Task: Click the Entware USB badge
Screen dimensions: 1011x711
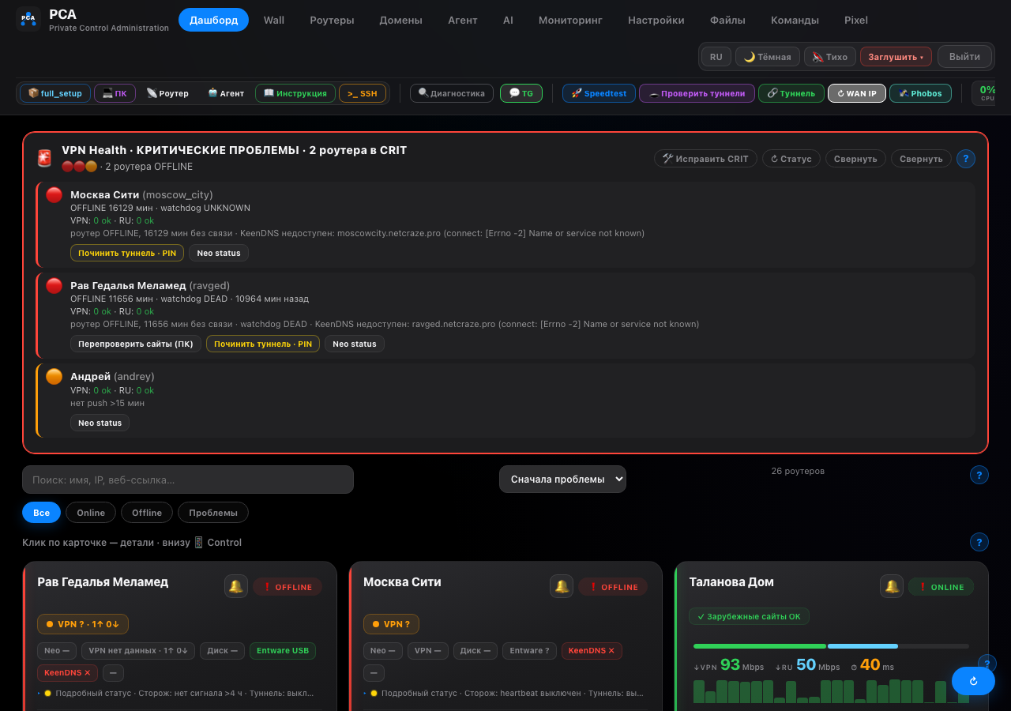Action: (x=283, y=650)
